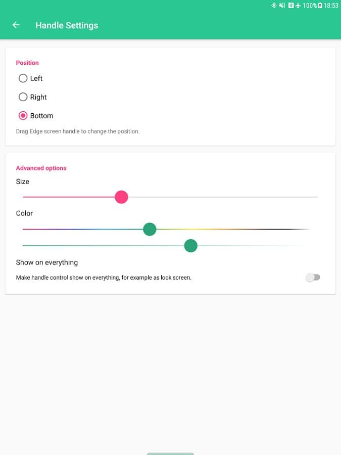341x455 pixels.
Task: Click the pink Size slider thumb
Action: [121, 197]
